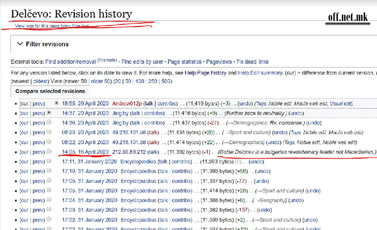377x230 pixels.
Task: Open revision dated 14:37, 20 April 2020
Action: [85, 113]
